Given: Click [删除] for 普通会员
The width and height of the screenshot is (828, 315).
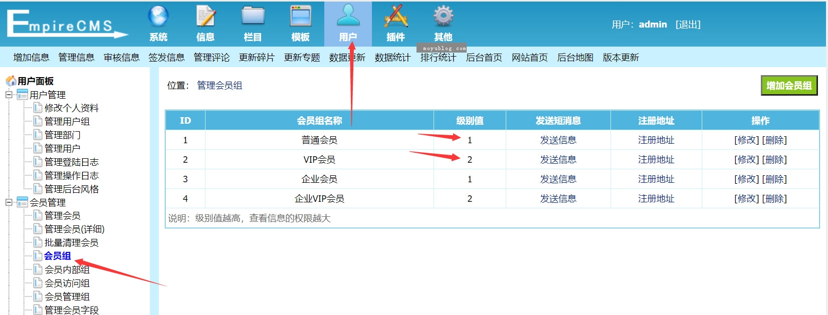Looking at the screenshot, I should 774,140.
